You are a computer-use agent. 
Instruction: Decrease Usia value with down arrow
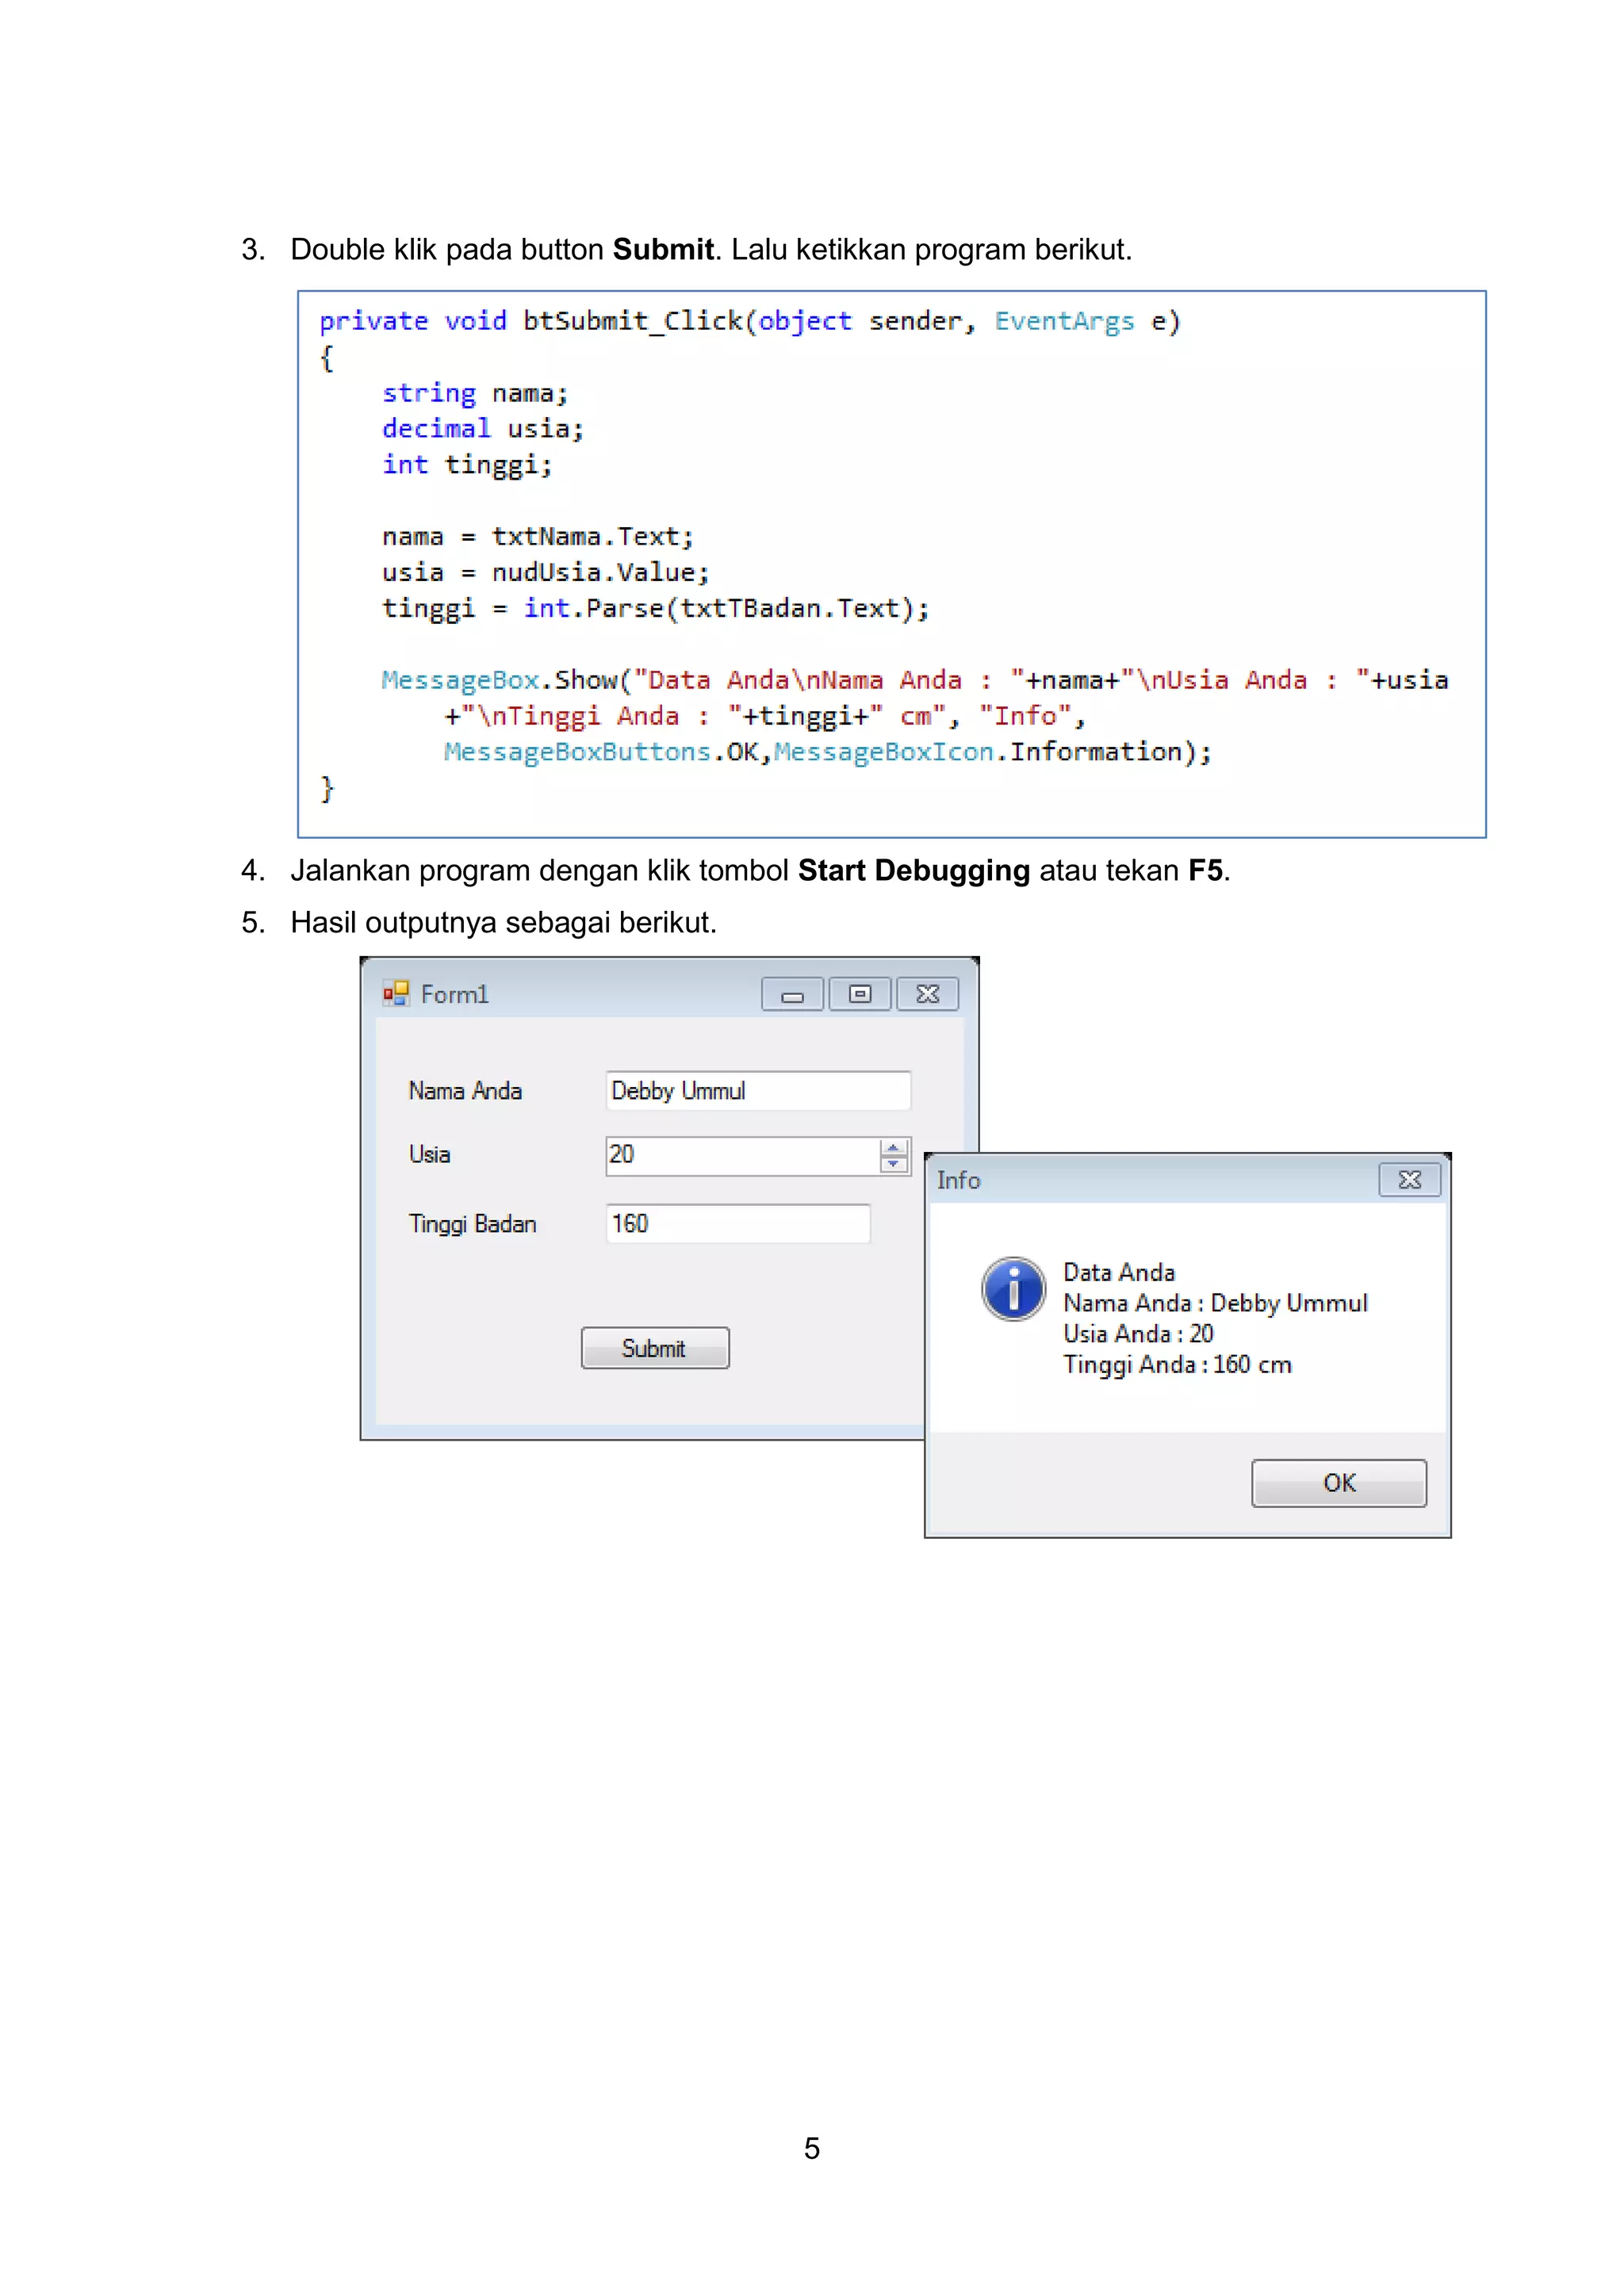click(x=893, y=1164)
